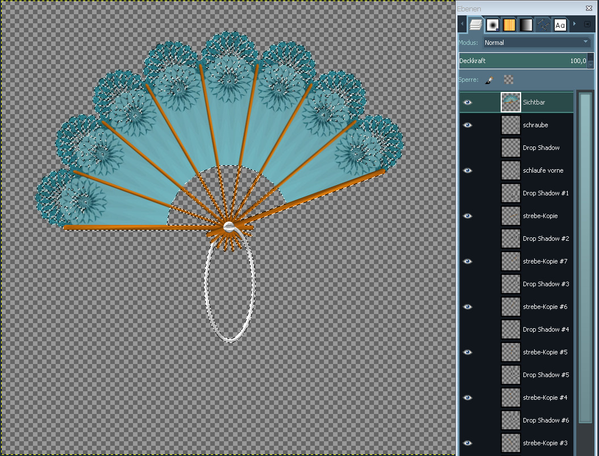
Task: Open the Fonts dock tab
Action: [x=560, y=24]
